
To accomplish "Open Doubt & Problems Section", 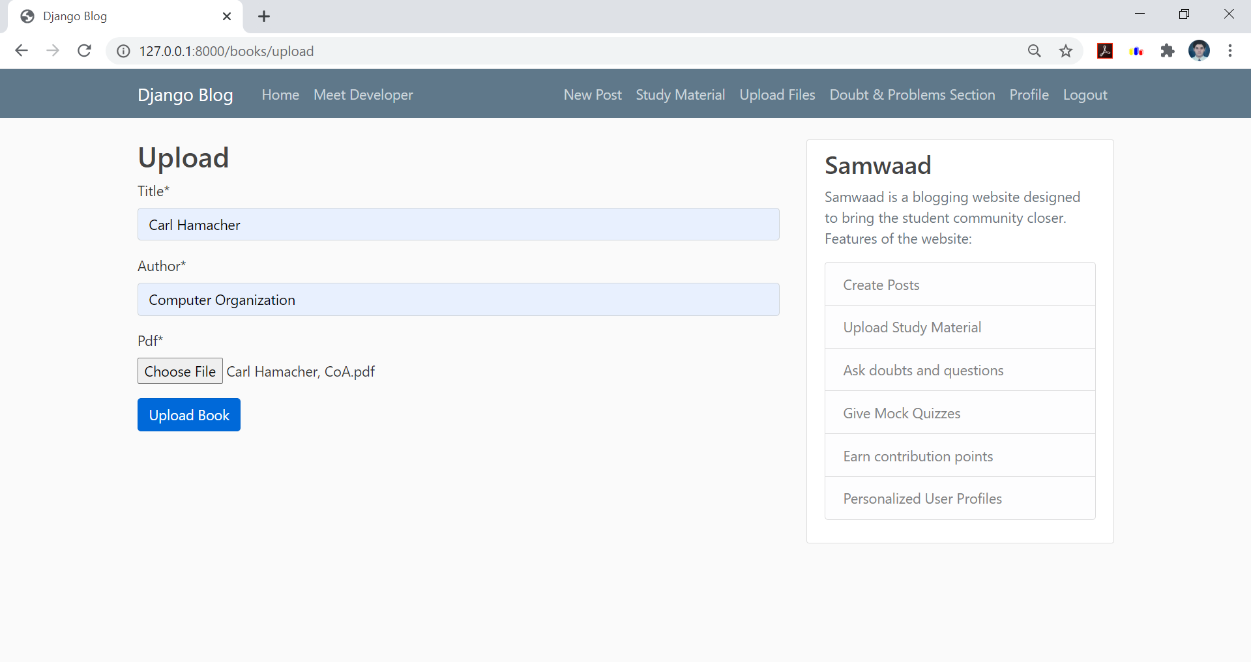I will (x=912, y=94).
